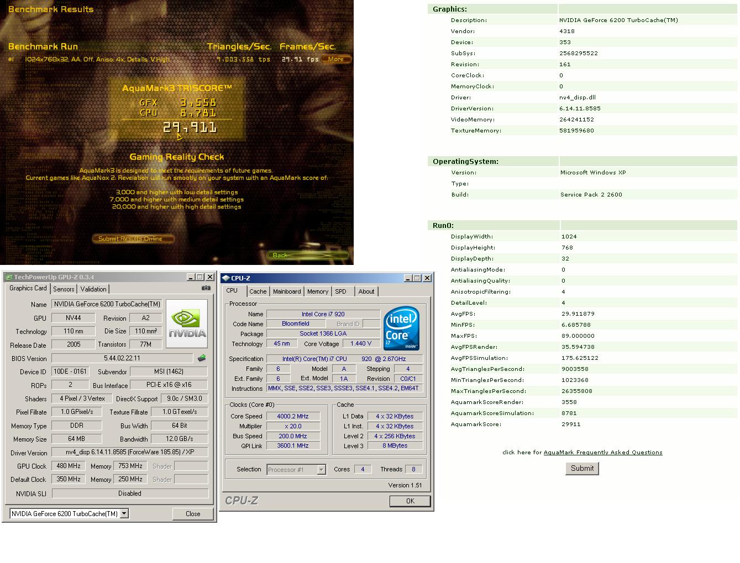Click the Subvendor value MSI (1462)
The width and height of the screenshot is (740, 563).
pos(169,371)
